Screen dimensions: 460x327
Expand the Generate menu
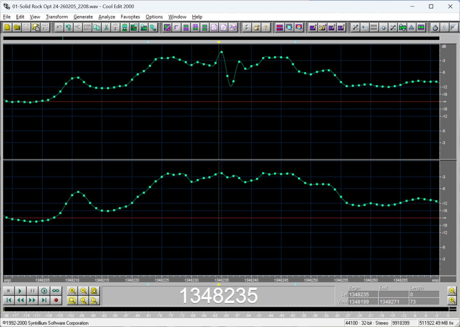[83, 17]
